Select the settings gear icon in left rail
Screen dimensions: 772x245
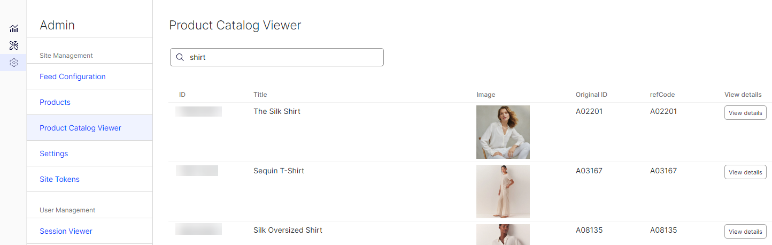[x=14, y=63]
